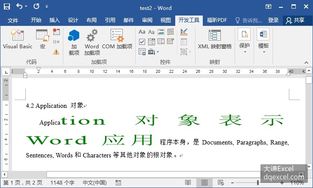Insert a rich text content control
Screen dimensions: 313x188
[x=142, y=32]
